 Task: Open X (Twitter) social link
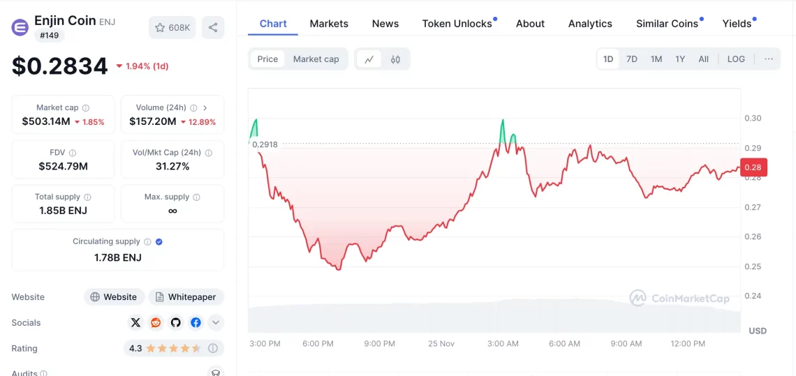point(135,323)
